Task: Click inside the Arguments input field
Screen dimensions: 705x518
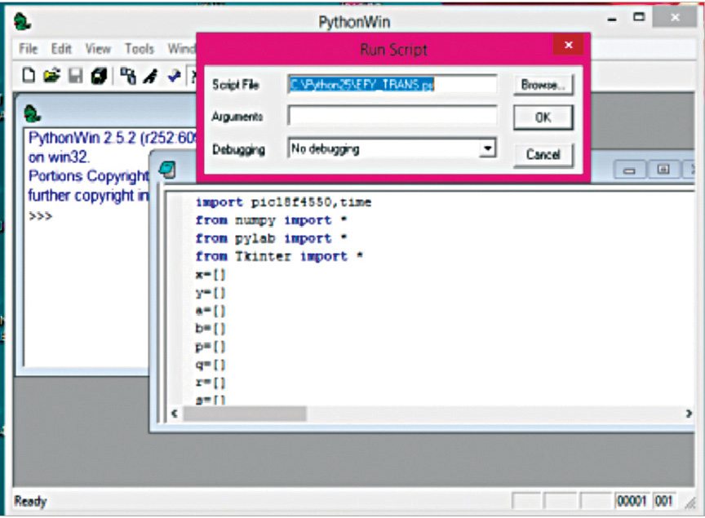Action: [392, 116]
